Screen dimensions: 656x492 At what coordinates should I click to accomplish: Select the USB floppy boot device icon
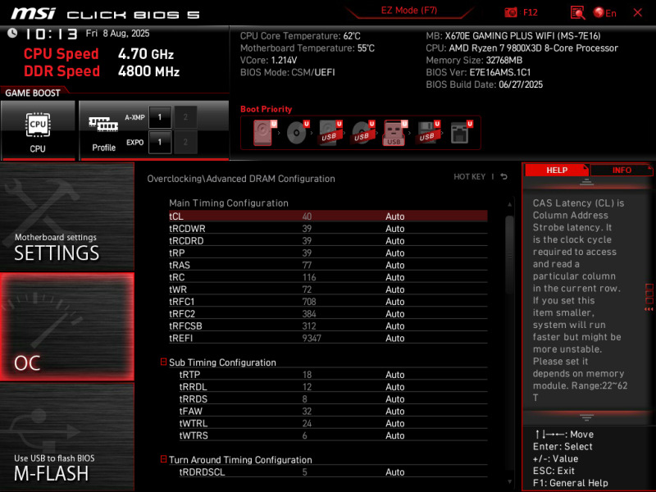pos(427,133)
